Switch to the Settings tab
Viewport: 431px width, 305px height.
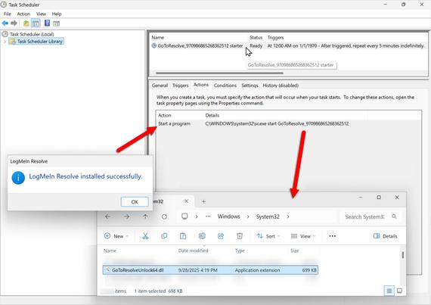click(x=250, y=86)
